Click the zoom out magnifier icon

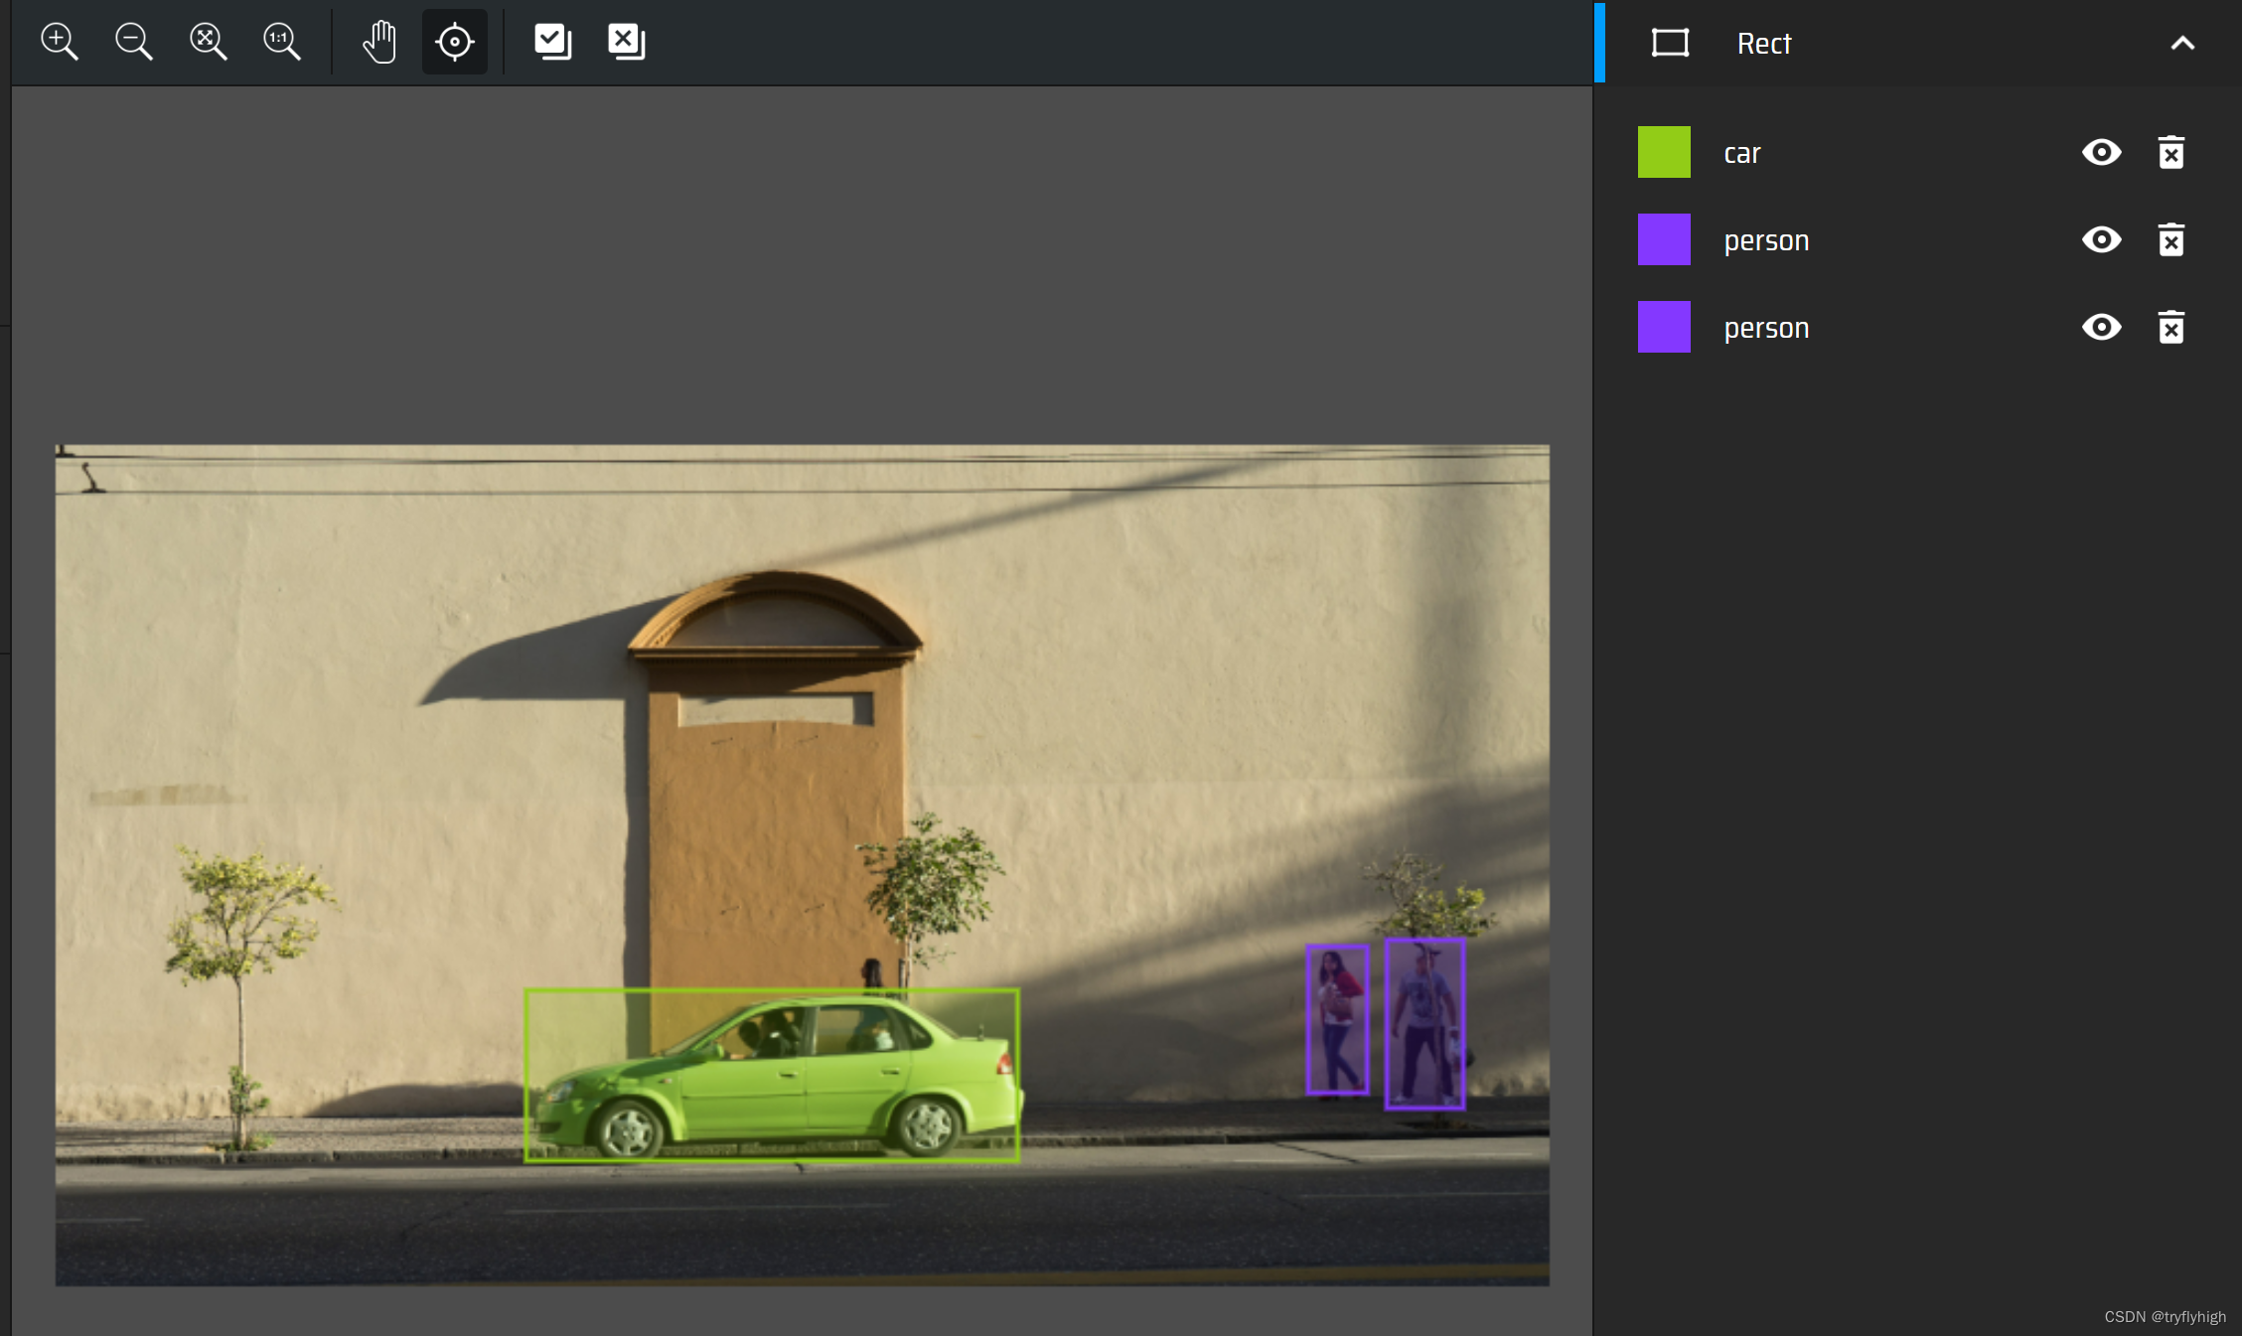coord(133,42)
